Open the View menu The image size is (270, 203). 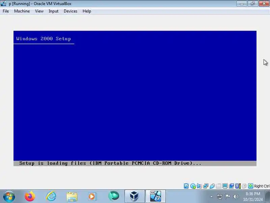click(39, 11)
